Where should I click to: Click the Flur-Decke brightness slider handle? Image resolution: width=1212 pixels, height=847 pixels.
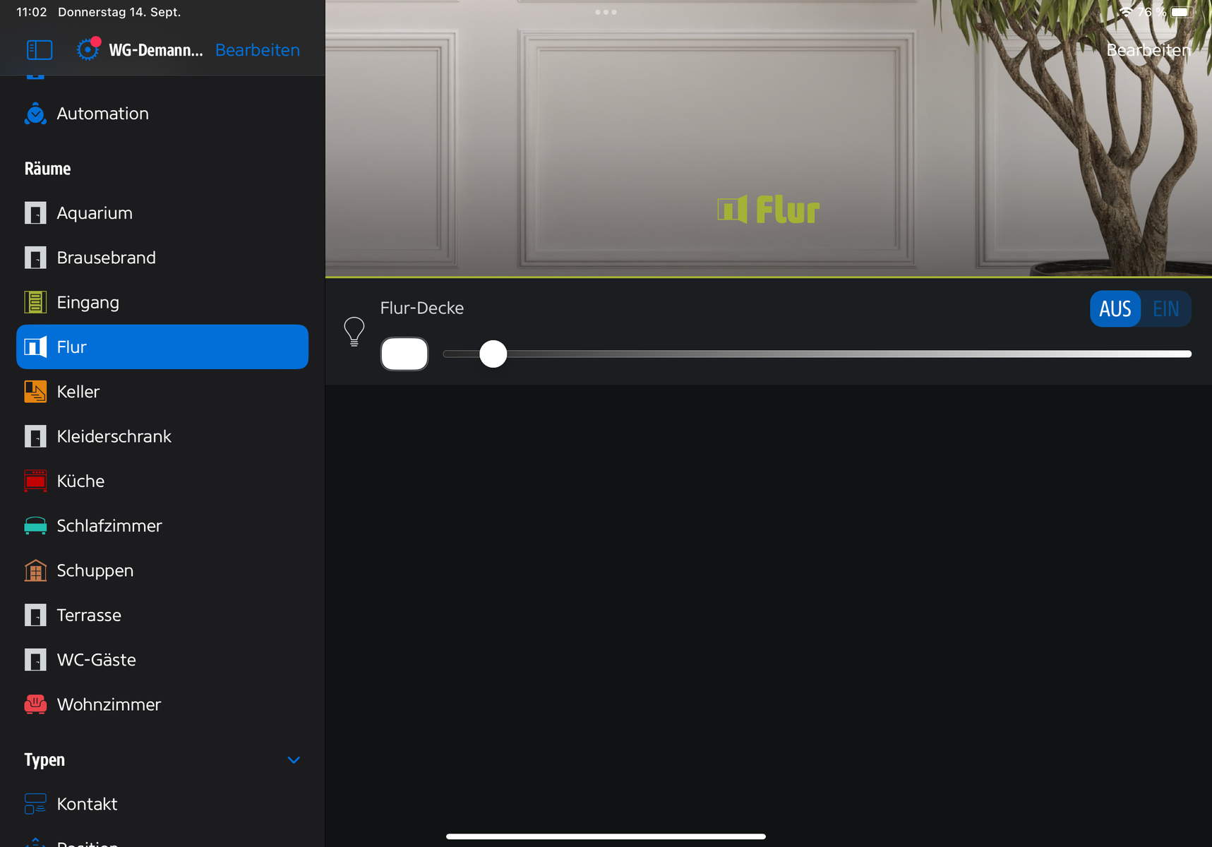coord(493,354)
